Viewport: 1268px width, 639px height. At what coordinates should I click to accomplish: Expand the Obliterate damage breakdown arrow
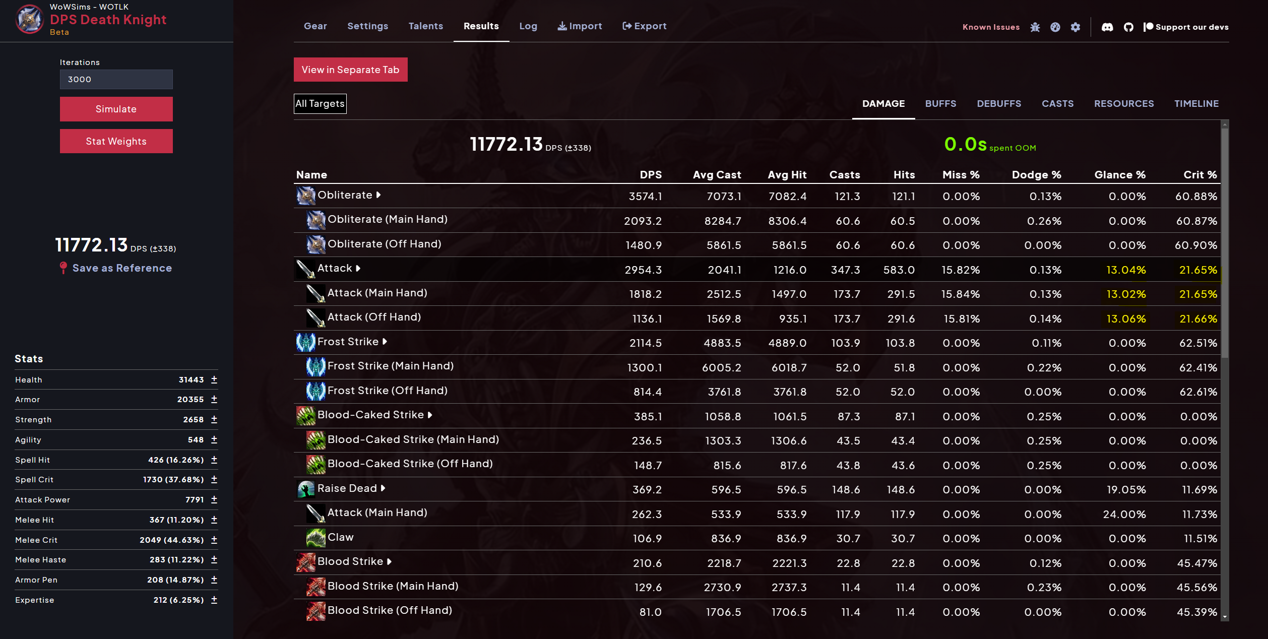(x=378, y=195)
